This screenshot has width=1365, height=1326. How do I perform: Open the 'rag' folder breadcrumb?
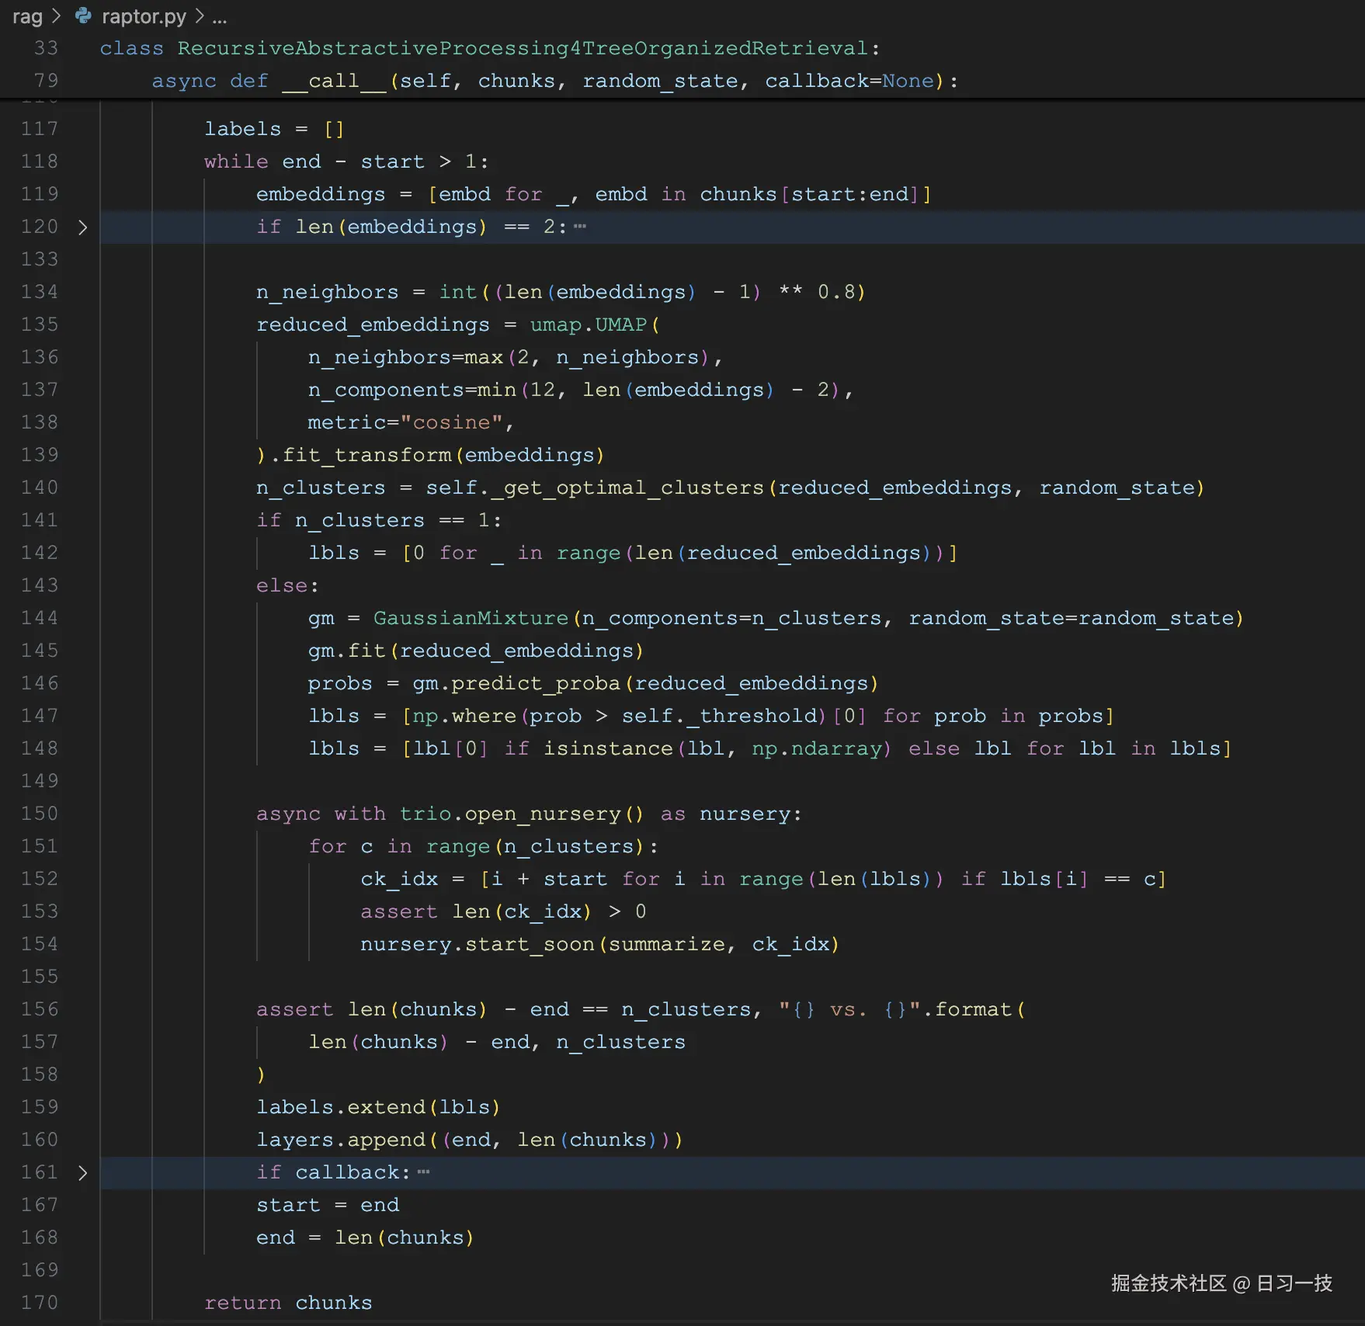point(27,16)
